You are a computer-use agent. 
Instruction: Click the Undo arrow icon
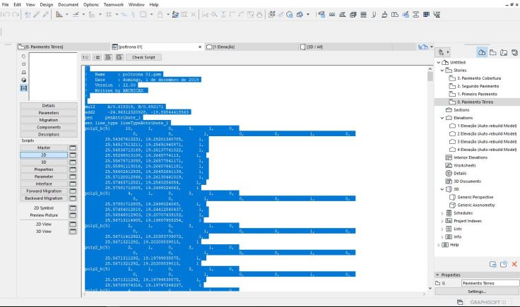coord(6,15)
